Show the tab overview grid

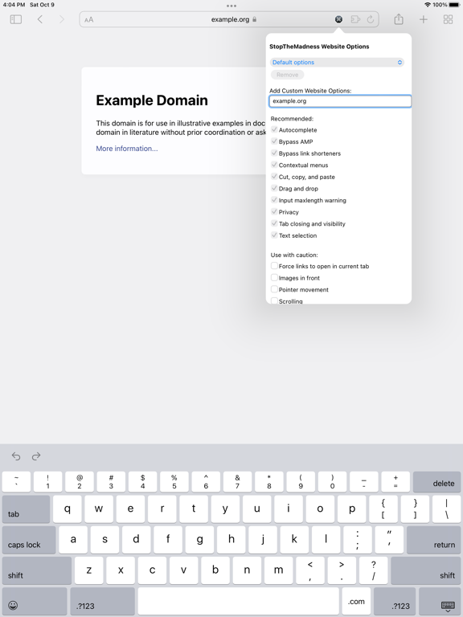pyautogui.click(x=448, y=19)
